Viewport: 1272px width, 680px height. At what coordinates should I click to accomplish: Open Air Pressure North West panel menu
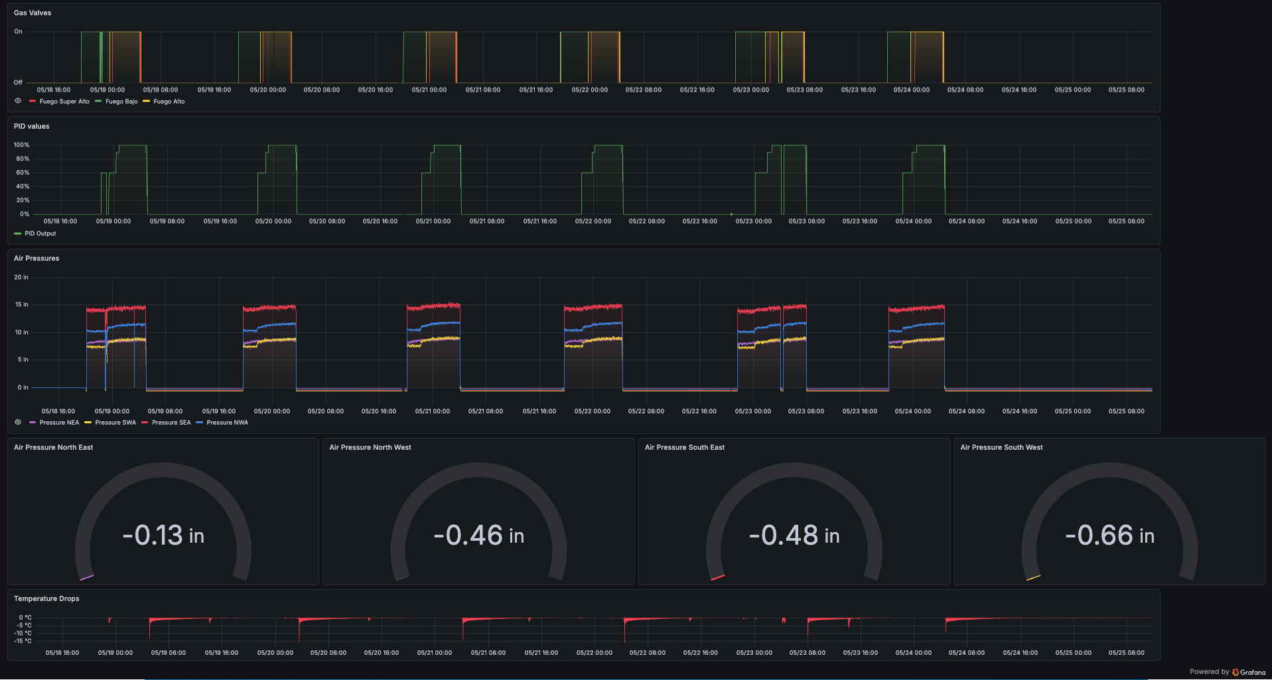pyautogui.click(x=370, y=447)
